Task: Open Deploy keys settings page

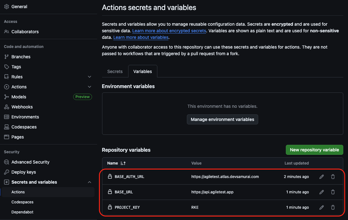Action: pos(24,172)
